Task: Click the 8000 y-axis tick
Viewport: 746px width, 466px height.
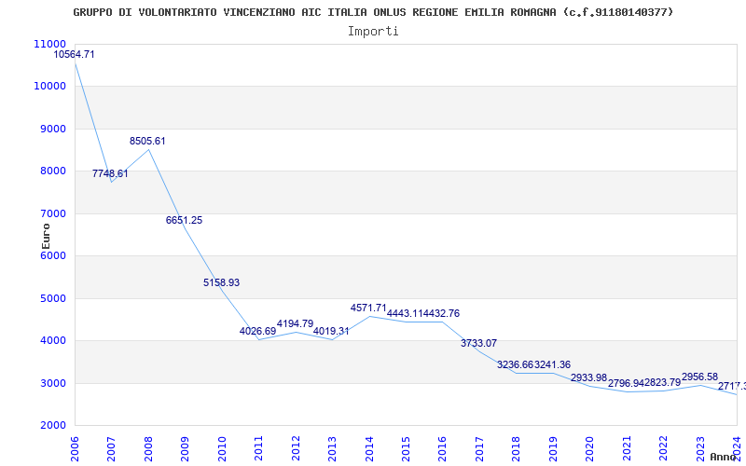Action: [52, 171]
